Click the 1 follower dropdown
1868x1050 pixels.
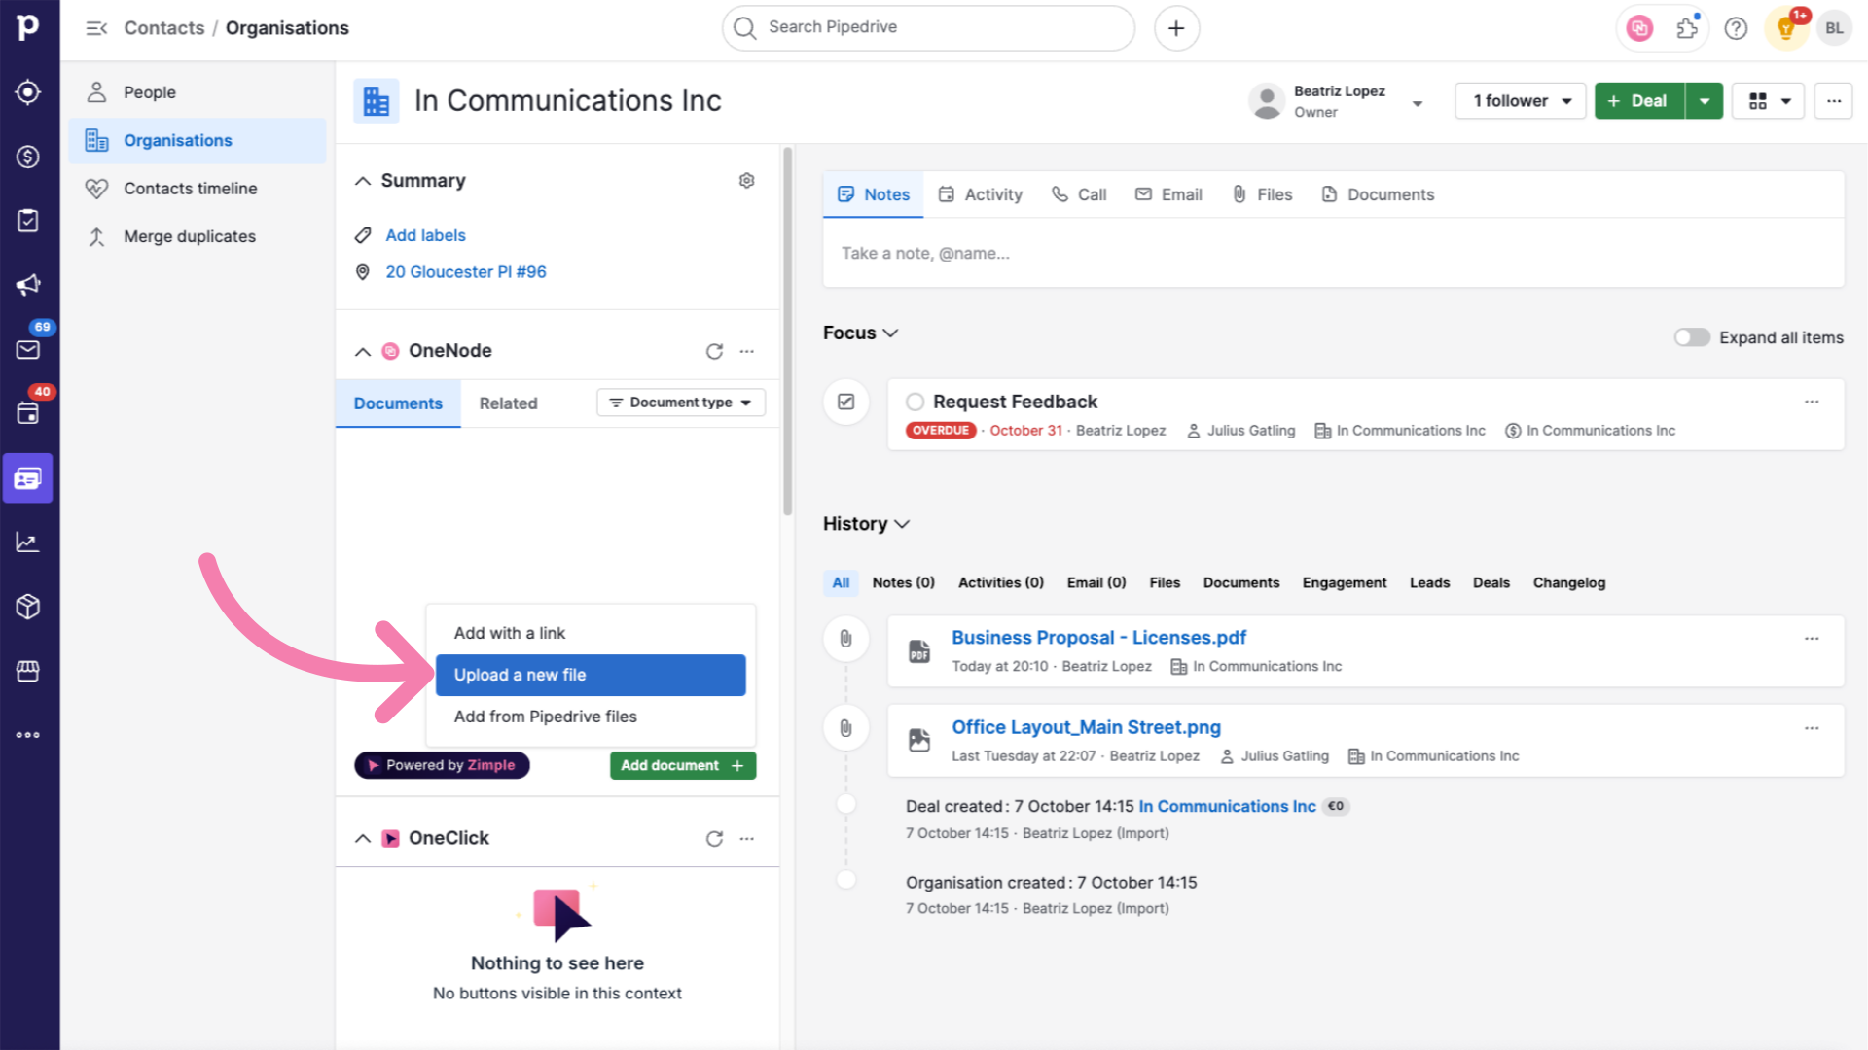[x=1521, y=101]
